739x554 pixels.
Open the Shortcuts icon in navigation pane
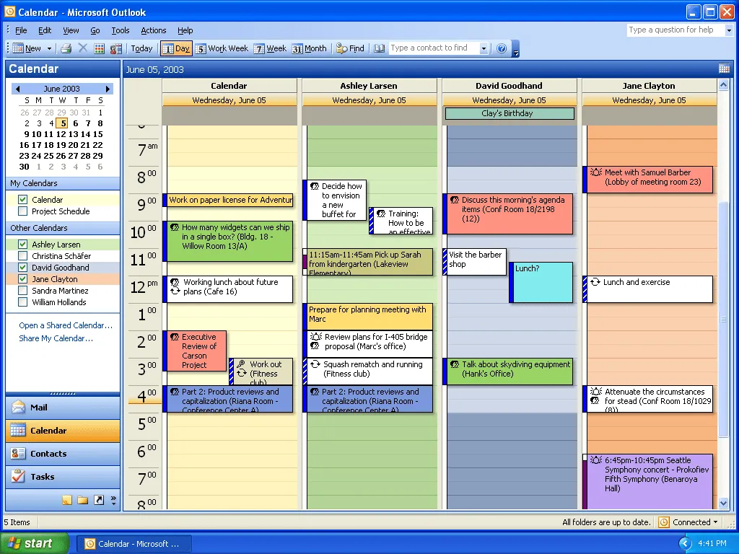pyautogui.click(x=98, y=500)
